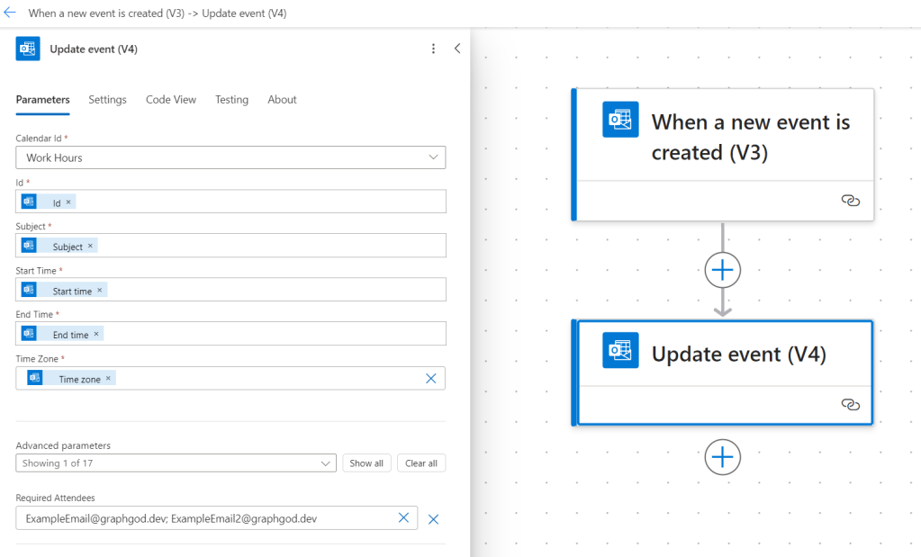Screen dimensions: 921x557
Task: Open the connection link icon on the trigger card
Action: point(850,201)
